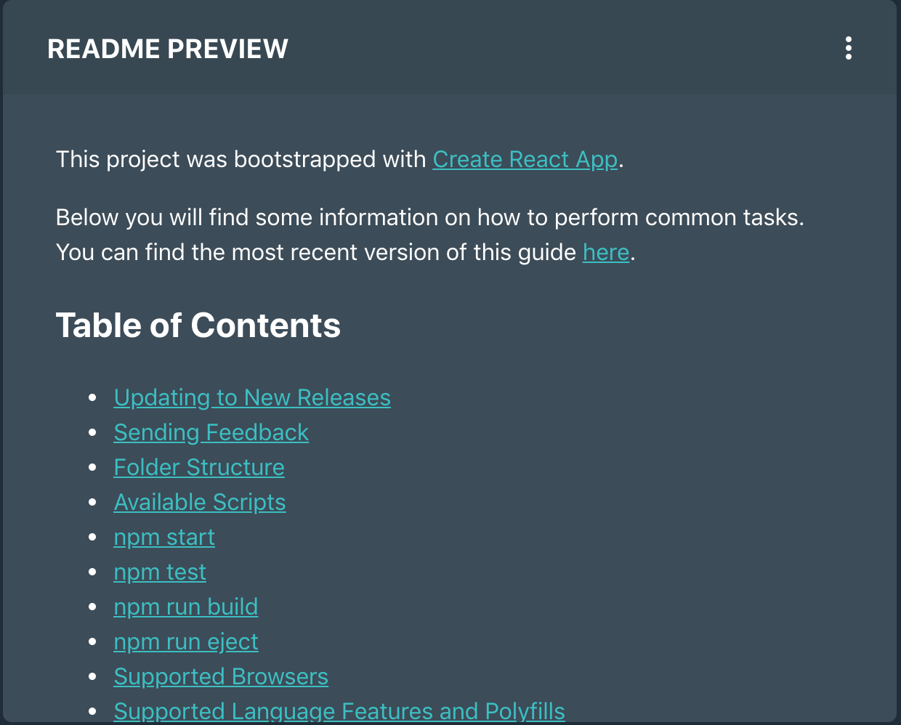901x725 pixels.
Task: View the npm run build section
Action: (185, 607)
